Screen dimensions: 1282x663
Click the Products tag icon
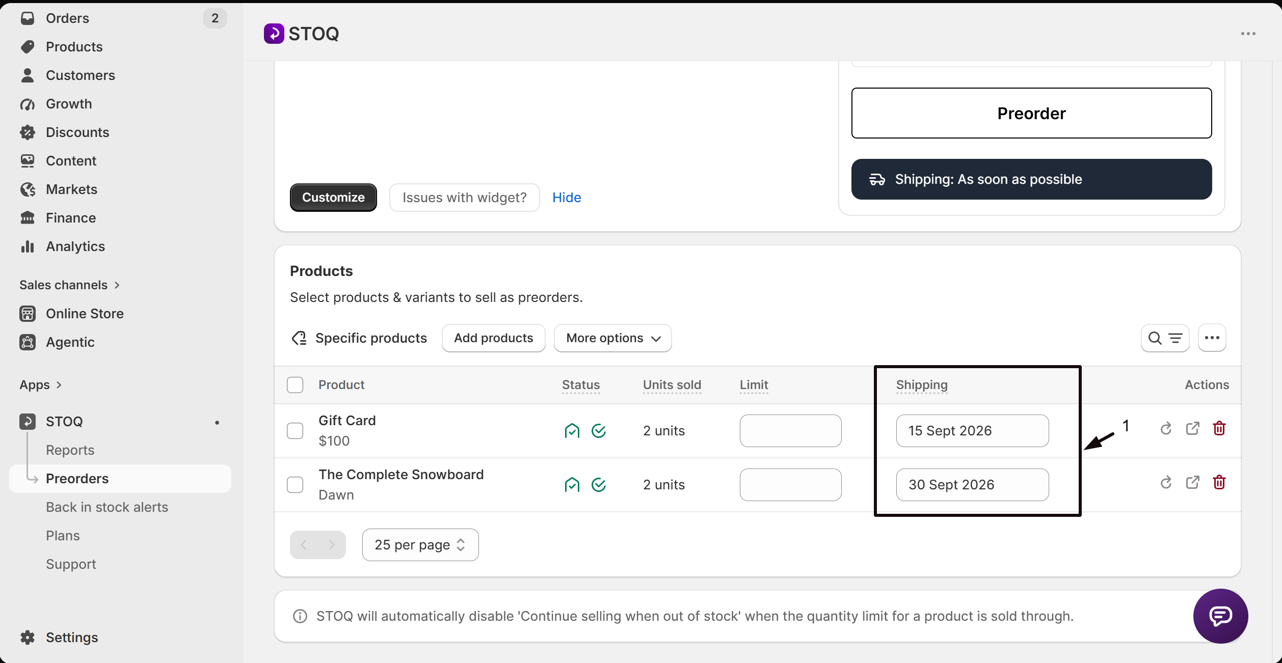click(28, 47)
